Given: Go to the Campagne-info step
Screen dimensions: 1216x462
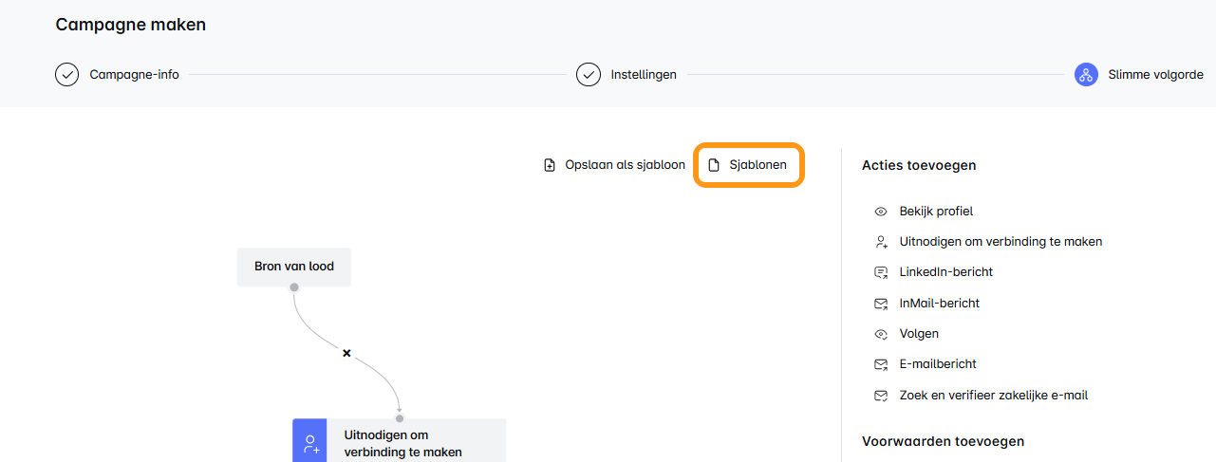Looking at the screenshot, I should (x=134, y=75).
